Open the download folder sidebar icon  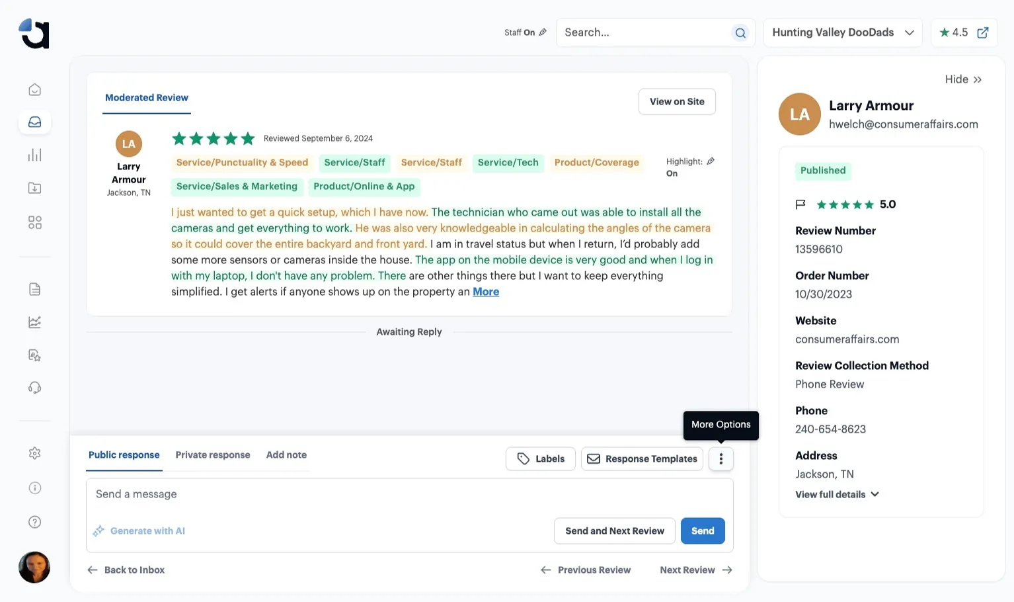coord(35,189)
